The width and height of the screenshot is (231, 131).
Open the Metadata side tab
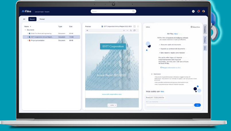(205, 30)
